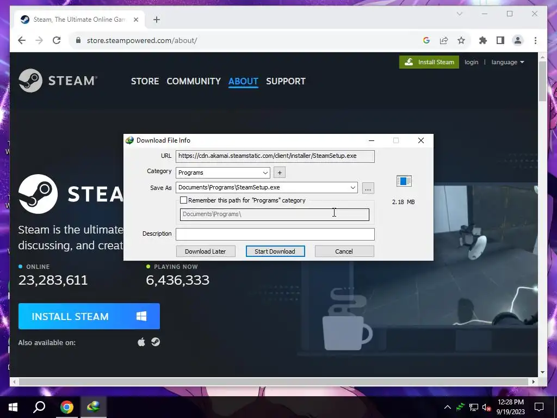557x418 pixels.
Task: Minimize the Download File Info dialog
Action: click(372, 140)
